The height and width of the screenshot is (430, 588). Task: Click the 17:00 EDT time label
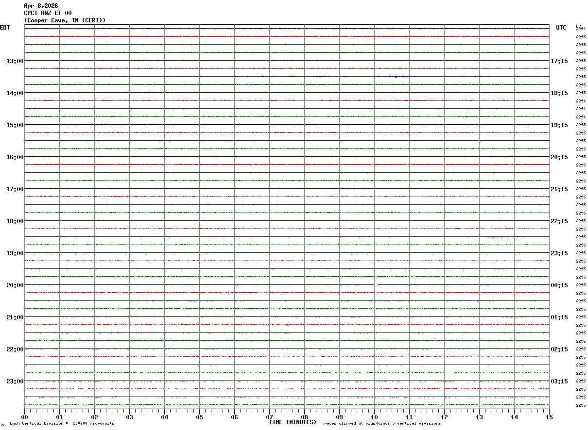[15, 189]
